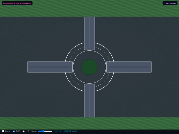
Task: Click the Spawn rate slider
Action: click(x=45, y=131)
